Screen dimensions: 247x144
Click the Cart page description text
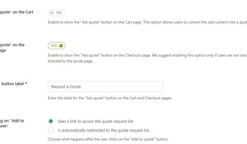[147, 22]
